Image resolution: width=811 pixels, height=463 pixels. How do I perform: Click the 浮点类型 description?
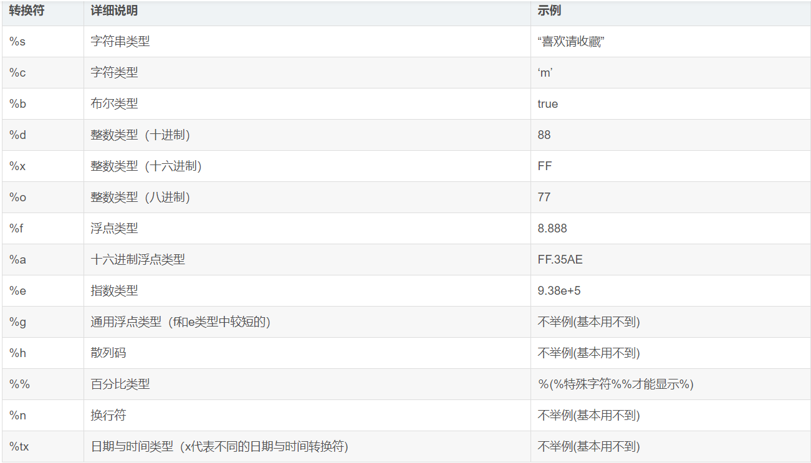[x=114, y=229]
